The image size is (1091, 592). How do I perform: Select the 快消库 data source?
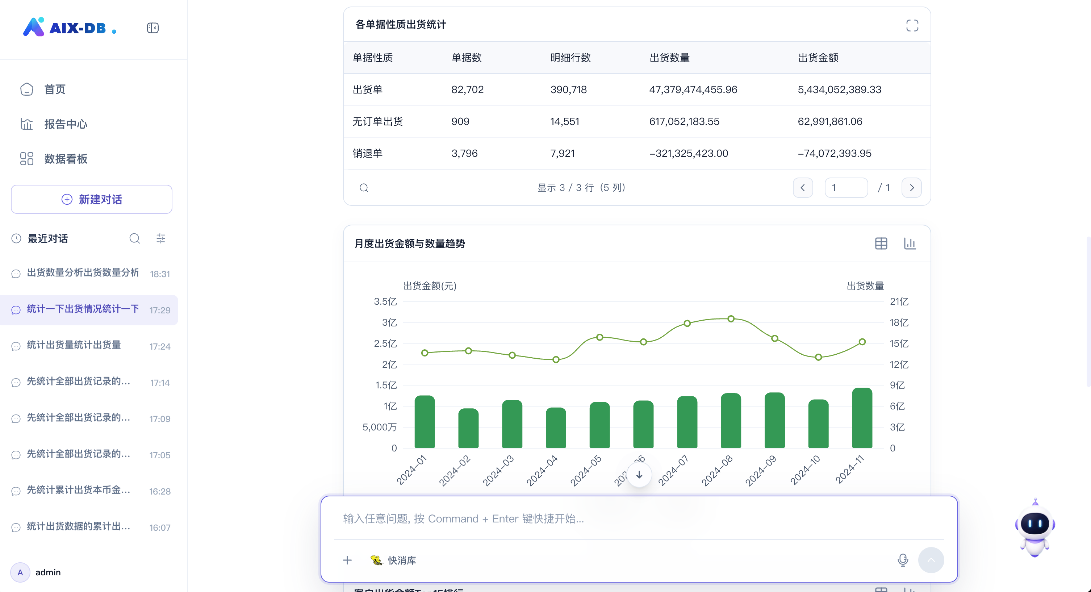coord(393,560)
